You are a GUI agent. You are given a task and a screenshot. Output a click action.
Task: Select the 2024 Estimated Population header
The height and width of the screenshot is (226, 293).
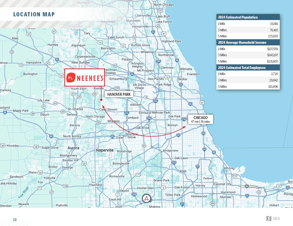[x=248, y=17]
